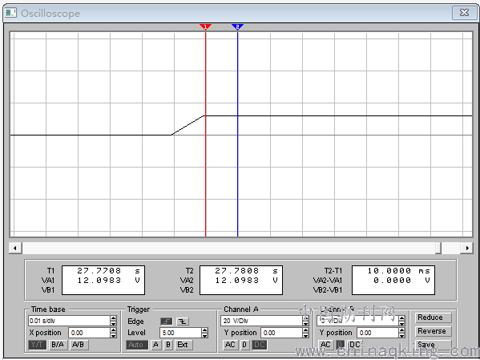
Task: Switch display mode to A/B
Action: (x=79, y=345)
